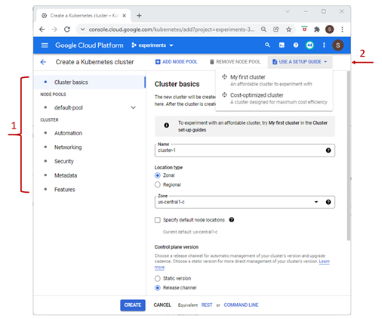
Task: Go back using the blue arrow beside title
Action: [x=43, y=62]
